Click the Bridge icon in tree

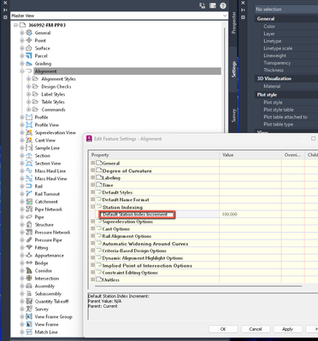tap(29, 263)
